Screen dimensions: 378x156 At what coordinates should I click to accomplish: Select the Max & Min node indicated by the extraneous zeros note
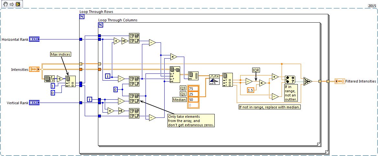[134, 98]
